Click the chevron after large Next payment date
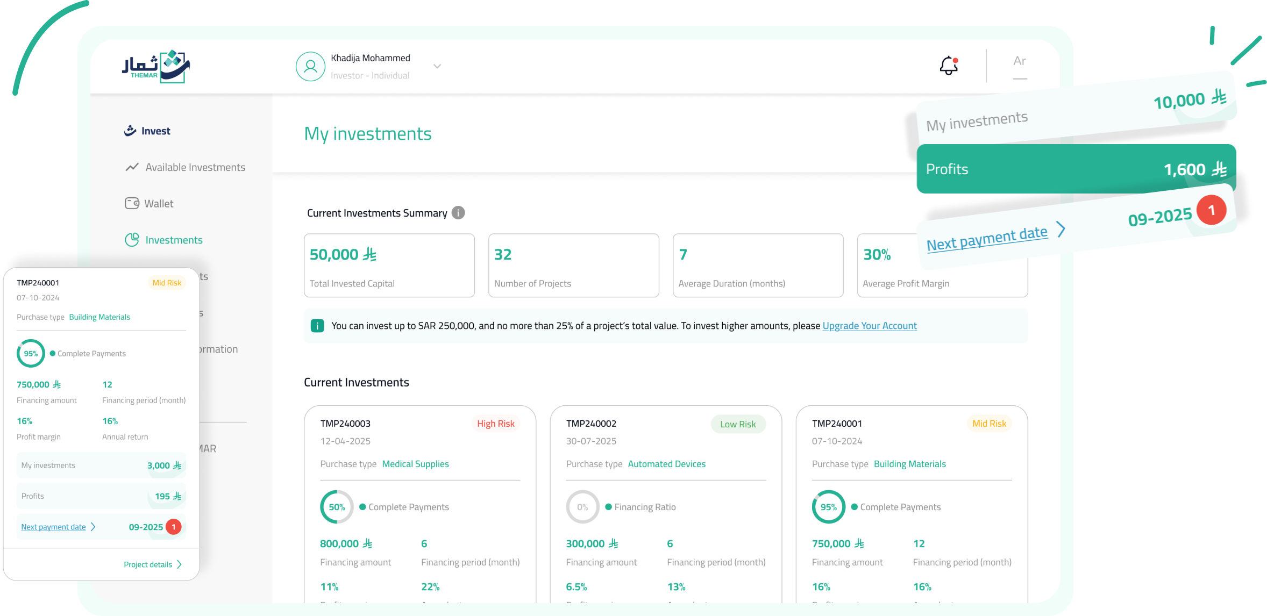 (x=1061, y=230)
